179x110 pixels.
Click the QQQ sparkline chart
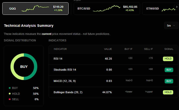click(x=35, y=9)
